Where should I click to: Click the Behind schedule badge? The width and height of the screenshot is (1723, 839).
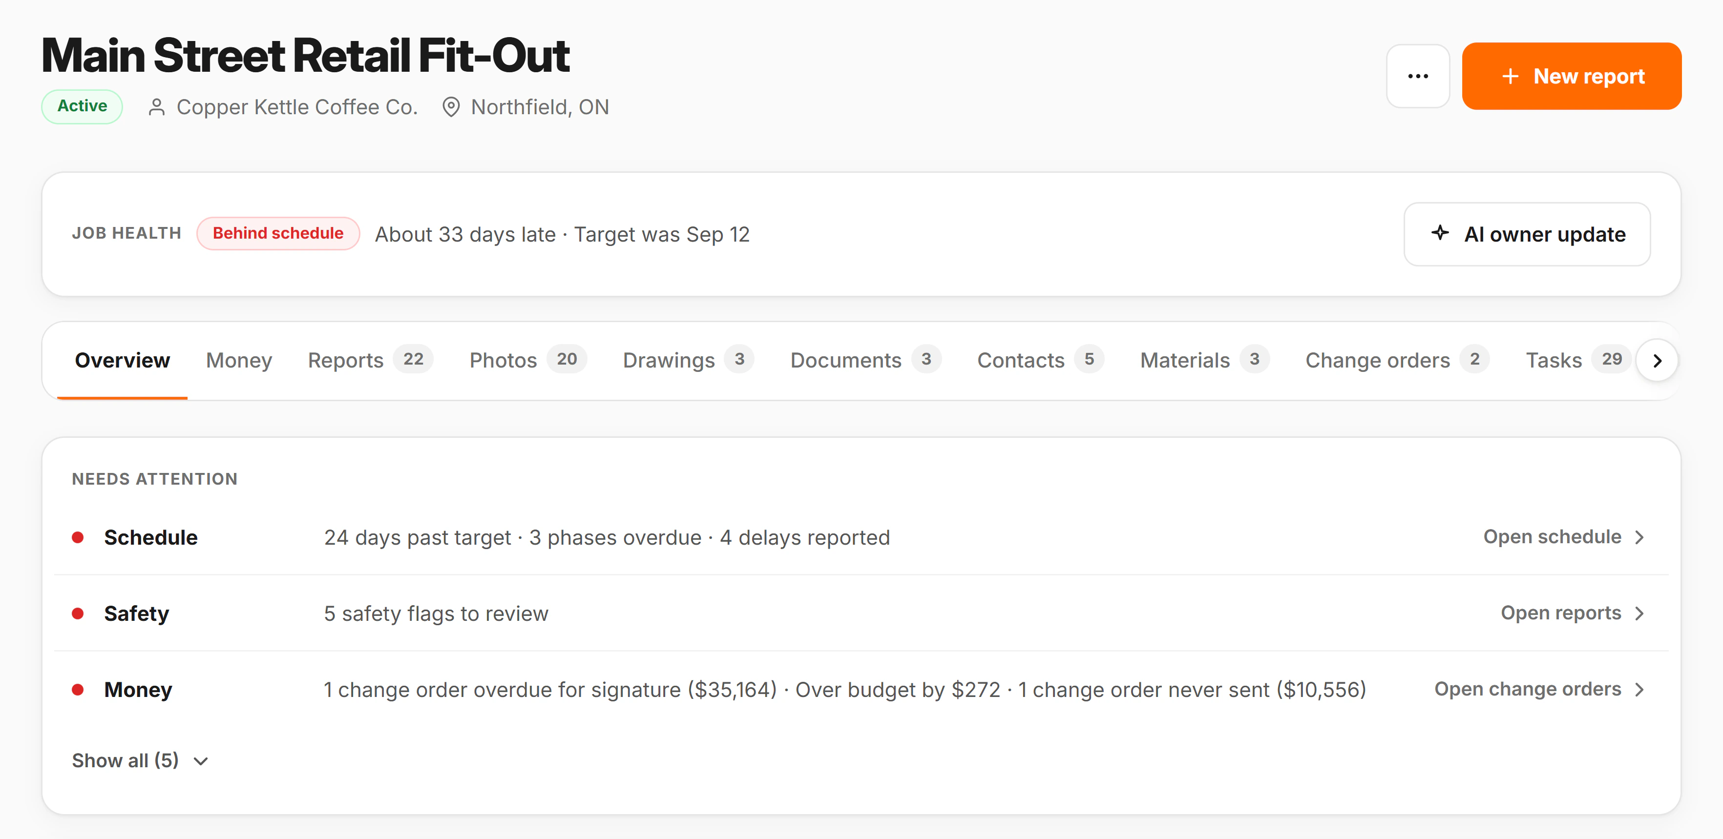(x=277, y=233)
